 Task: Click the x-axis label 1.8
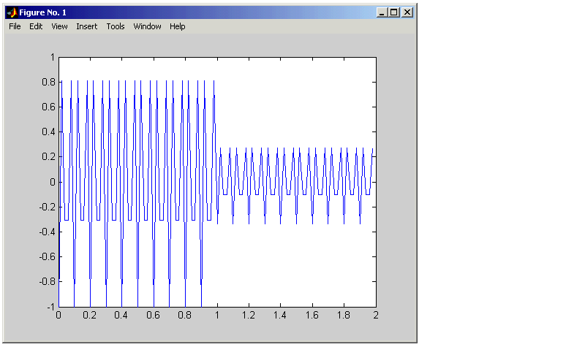[344, 316]
